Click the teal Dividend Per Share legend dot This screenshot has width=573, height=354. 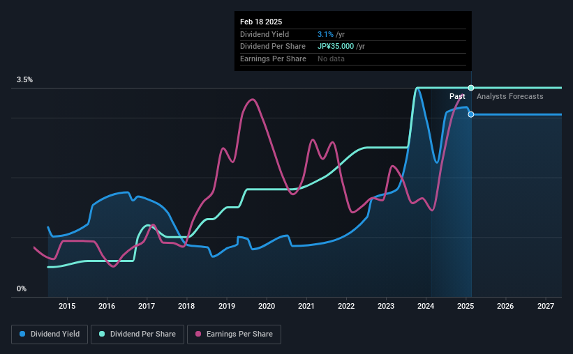pos(102,334)
